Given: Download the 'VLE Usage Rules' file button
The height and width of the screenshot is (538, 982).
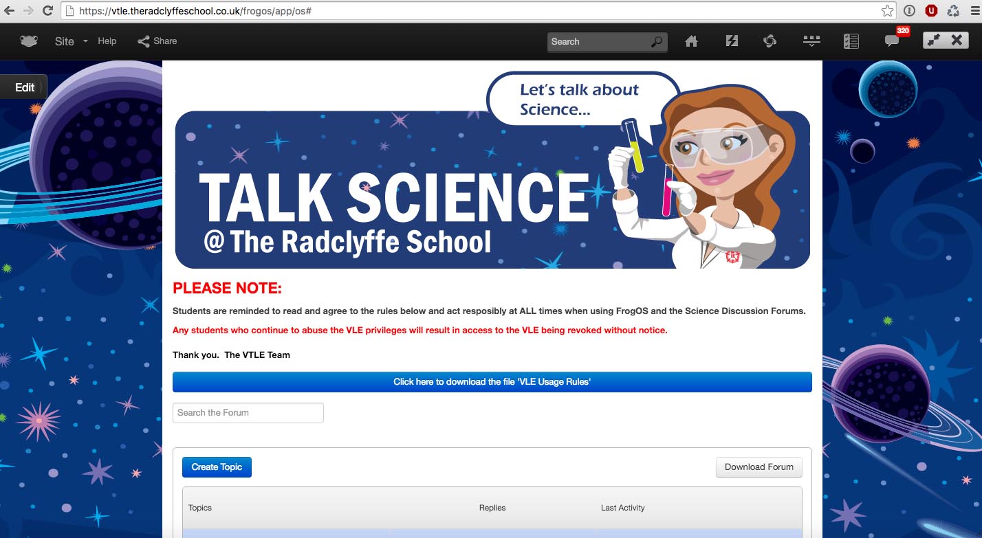Looking at the screenshot, I should (492, 382).
